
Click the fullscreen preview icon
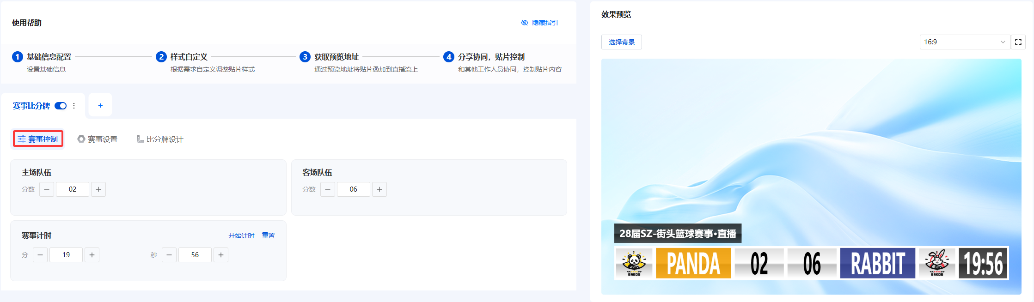pyautogui.click(x=1018, y=42)
